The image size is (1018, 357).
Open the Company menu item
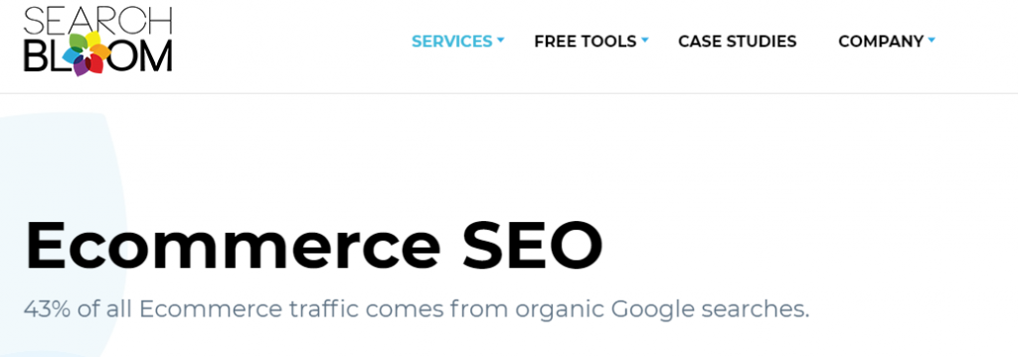click(881, 42)
